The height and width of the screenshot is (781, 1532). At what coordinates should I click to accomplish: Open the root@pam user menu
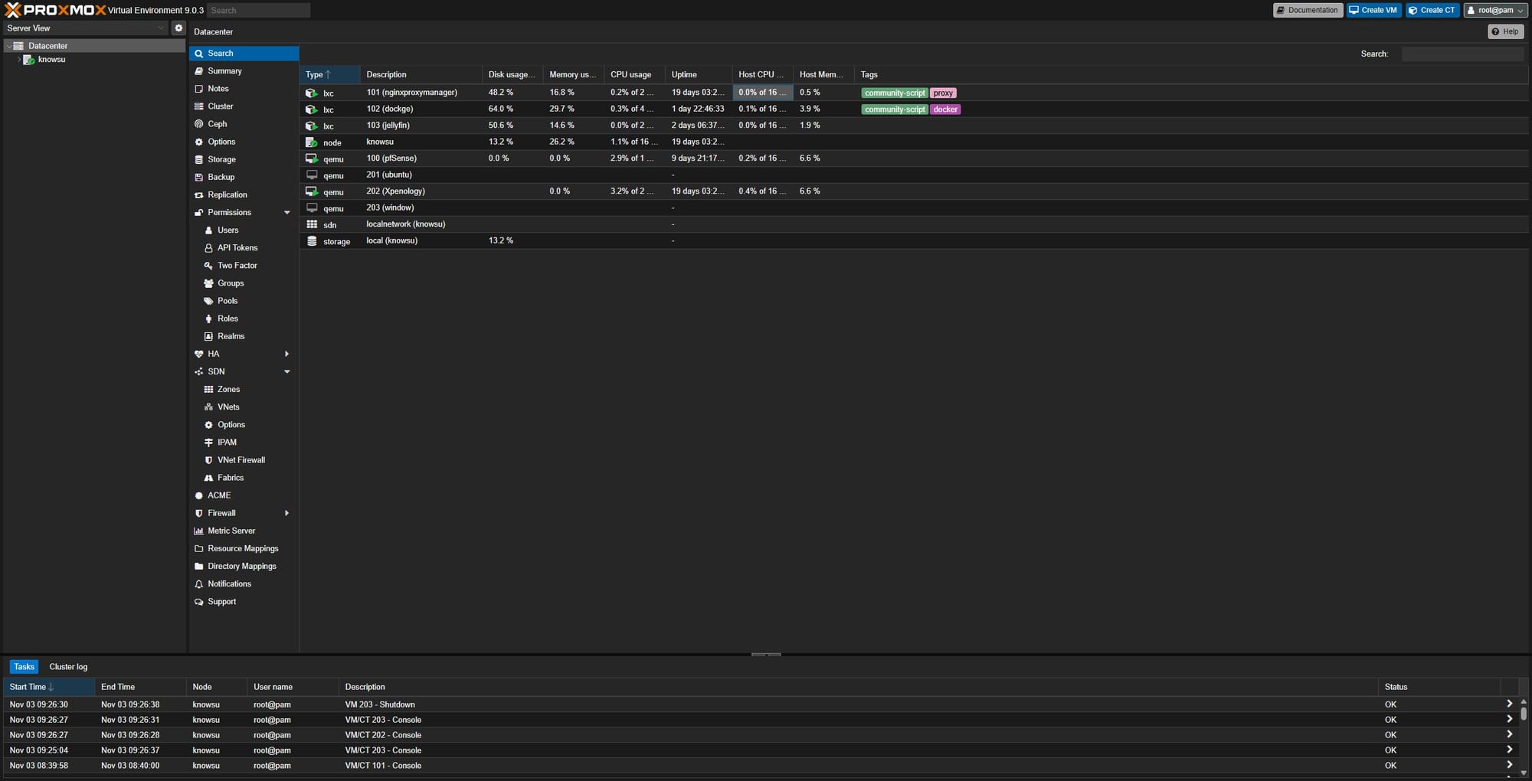click(x=1495, y=10)
